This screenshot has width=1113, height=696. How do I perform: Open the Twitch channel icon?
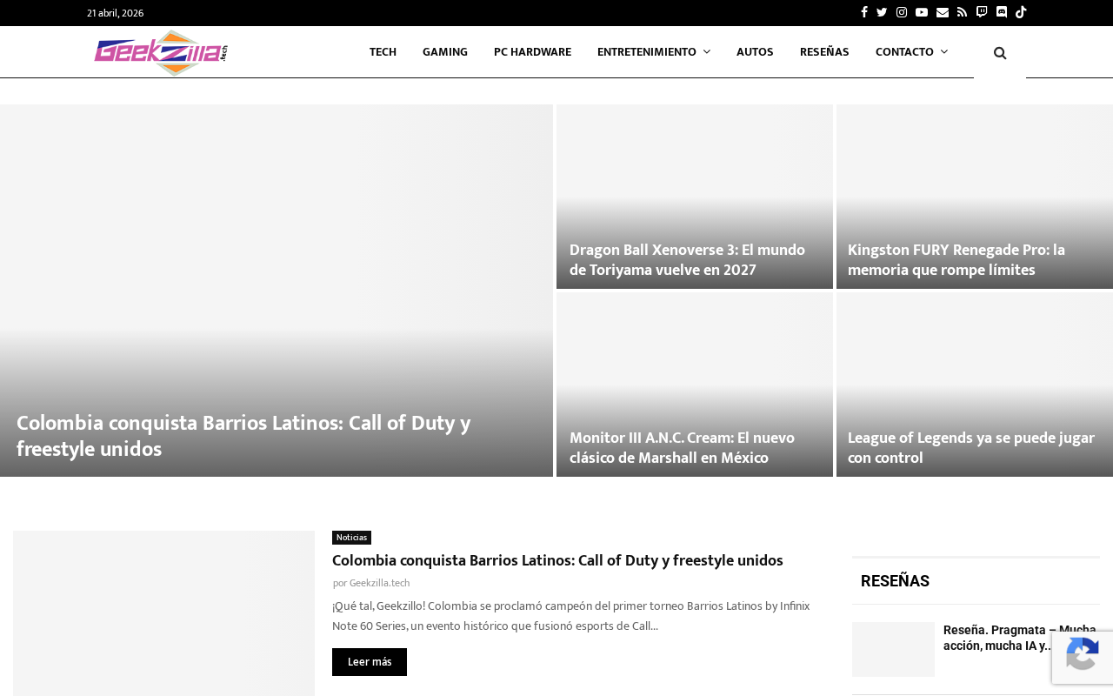coord(982,12)
